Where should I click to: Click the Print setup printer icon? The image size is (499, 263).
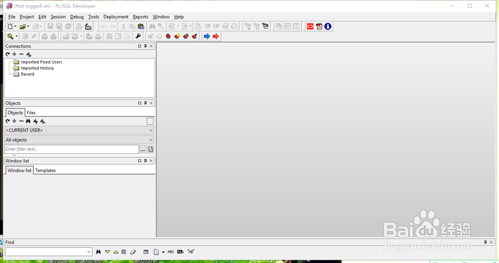(x=88, y=26)
